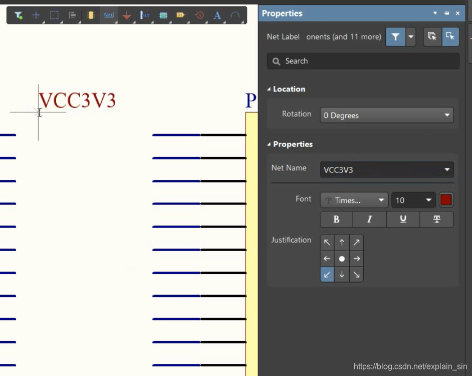Toggle Underline formatting
This screenshot has height=376, width=472.
(403, 219)
